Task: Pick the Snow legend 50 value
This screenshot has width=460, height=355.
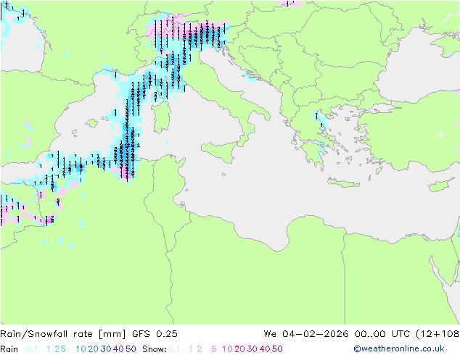Action: point(277,349)
